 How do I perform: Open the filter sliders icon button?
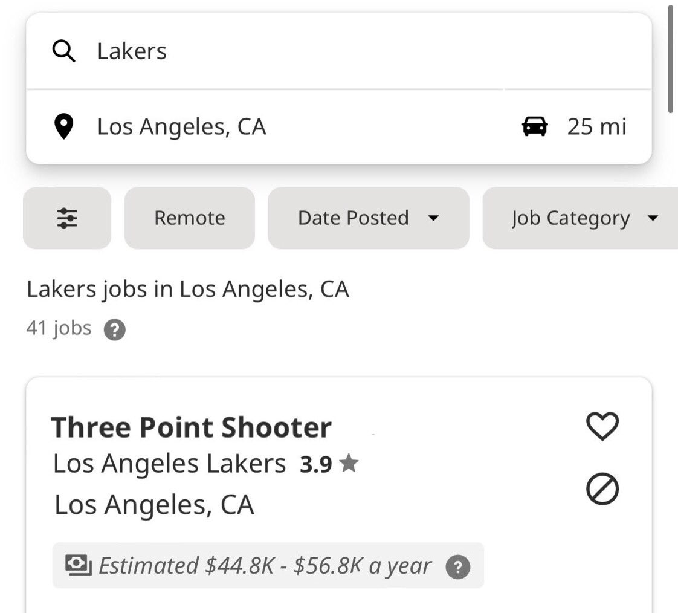pos(67,218)
